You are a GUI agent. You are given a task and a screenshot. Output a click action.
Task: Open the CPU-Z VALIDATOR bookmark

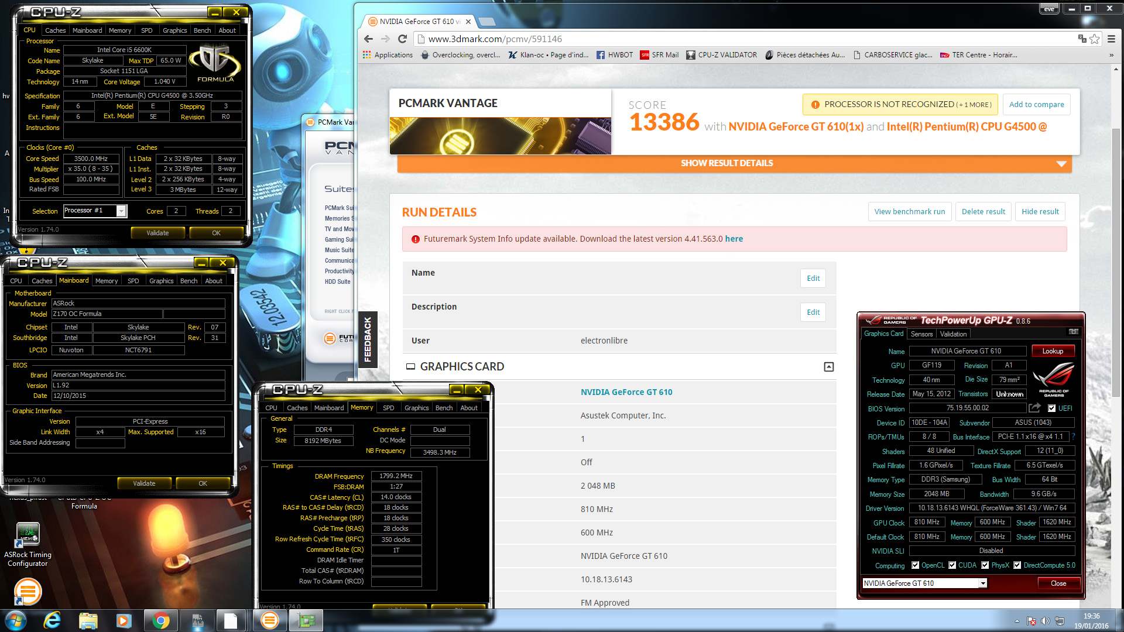[721, 55]
